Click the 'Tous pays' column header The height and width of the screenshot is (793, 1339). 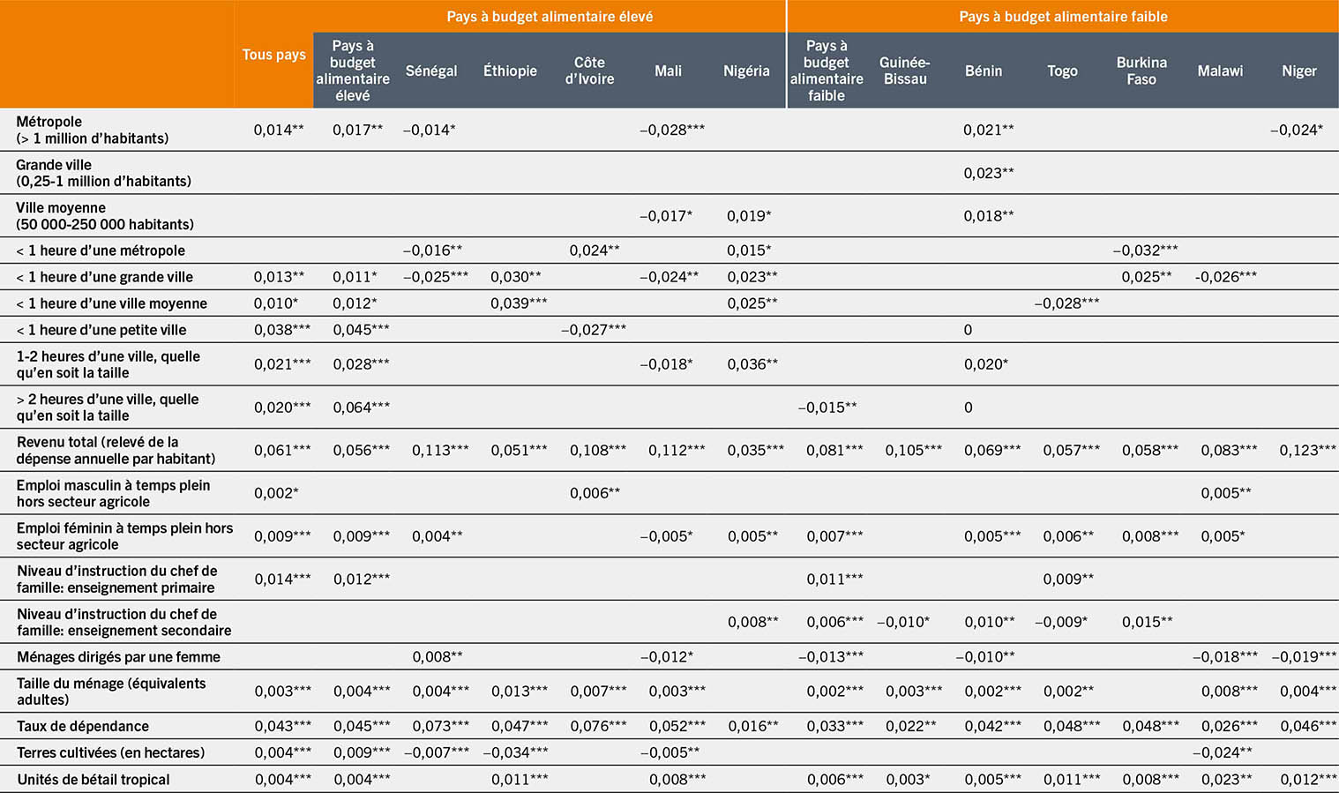coord(273,55)
